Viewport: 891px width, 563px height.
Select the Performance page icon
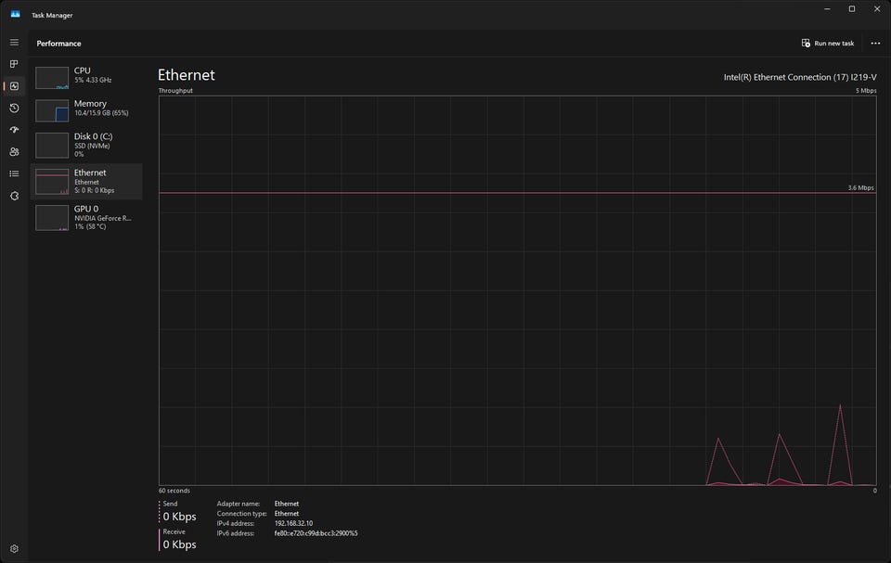(14, 86)
